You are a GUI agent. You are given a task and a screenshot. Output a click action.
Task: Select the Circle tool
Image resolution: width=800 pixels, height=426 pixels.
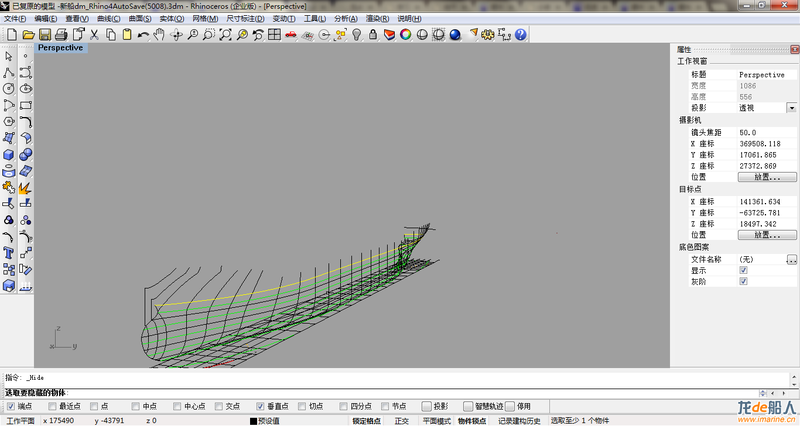tap(9, 89)
